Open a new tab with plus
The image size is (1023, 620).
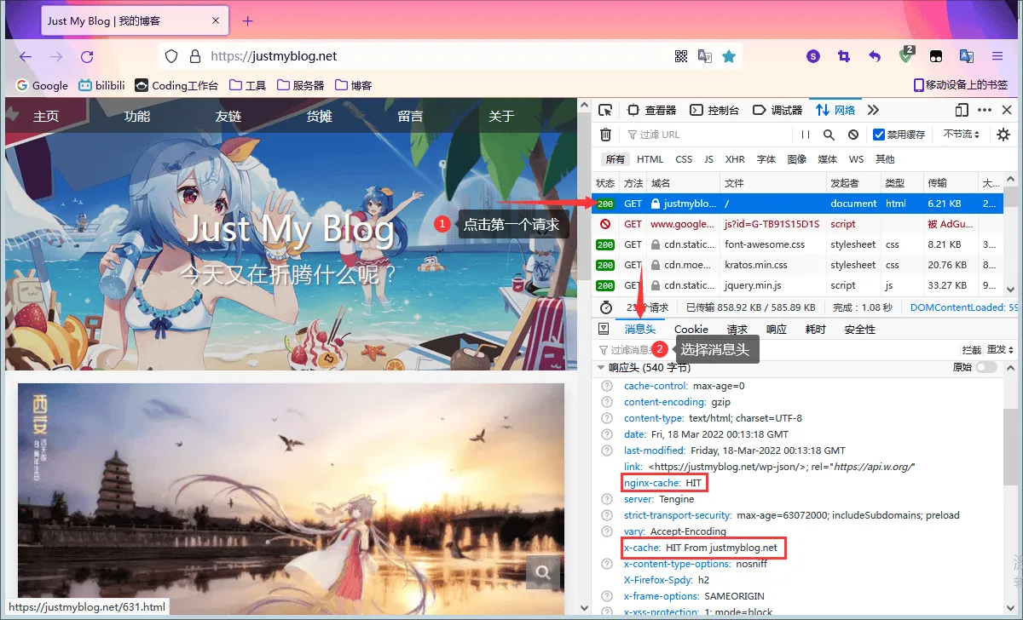[248, 21]
